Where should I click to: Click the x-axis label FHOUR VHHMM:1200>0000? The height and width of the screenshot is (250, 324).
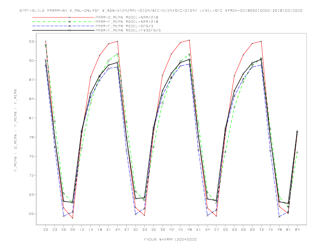point(170,239)
